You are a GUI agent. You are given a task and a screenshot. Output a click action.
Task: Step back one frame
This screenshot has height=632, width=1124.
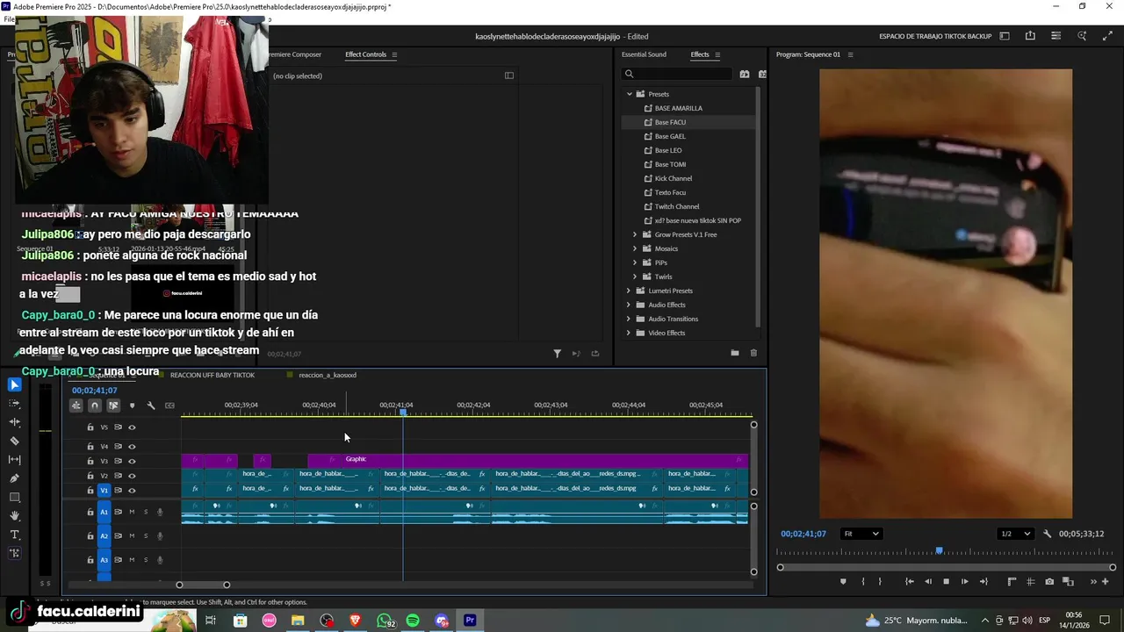pyautogui.click(x=927, y=581)
